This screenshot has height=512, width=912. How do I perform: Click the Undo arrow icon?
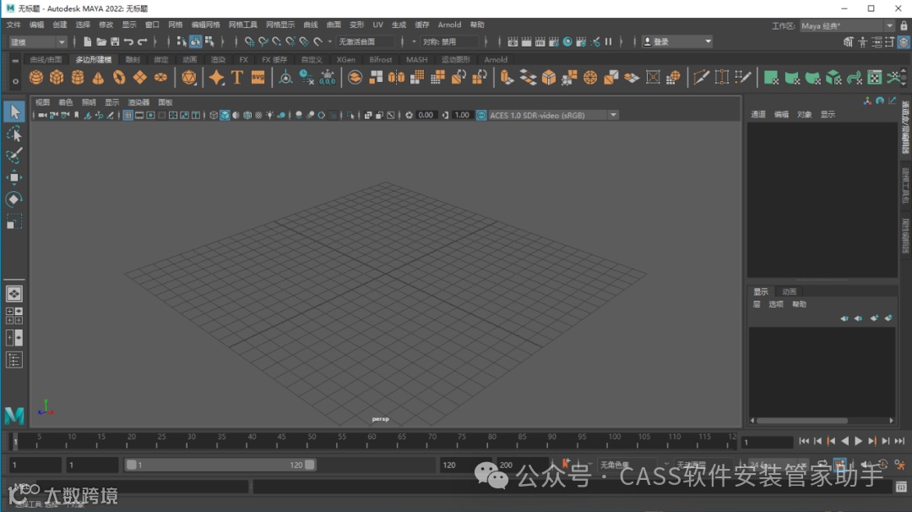128,41
